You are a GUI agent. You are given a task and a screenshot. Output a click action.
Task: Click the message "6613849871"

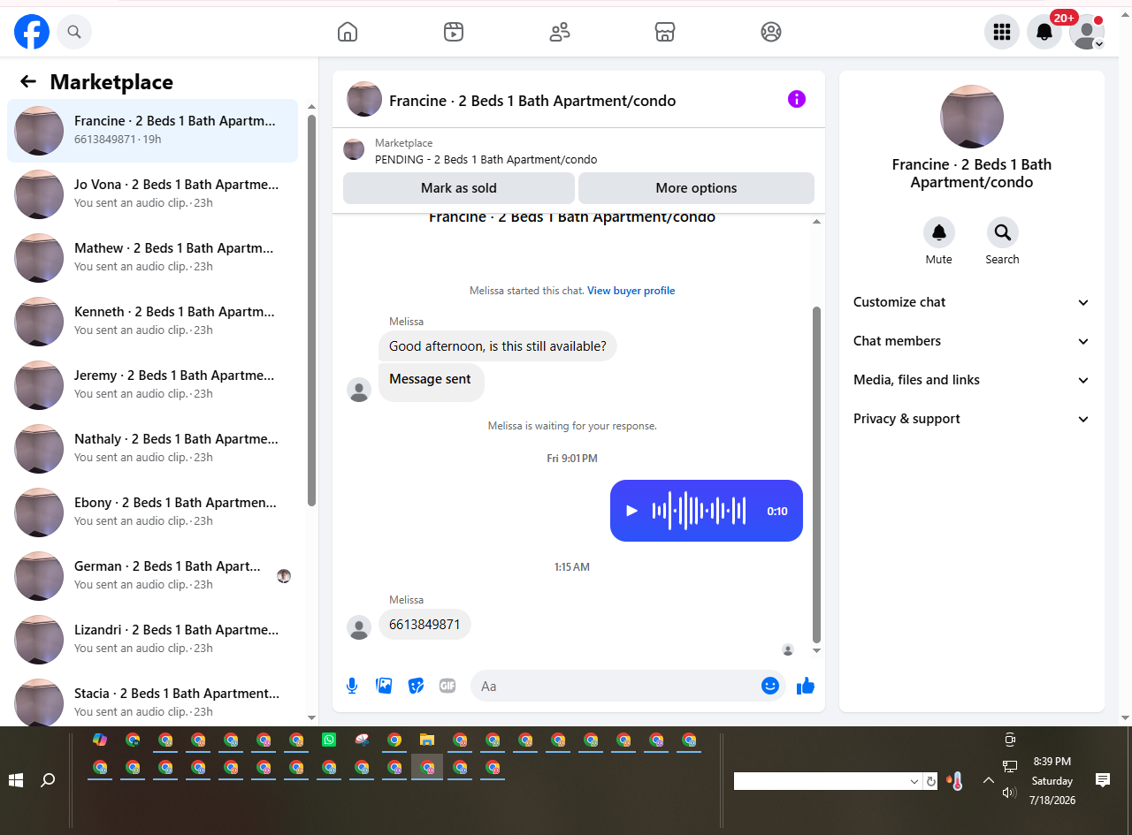click(x=424, y=625)
